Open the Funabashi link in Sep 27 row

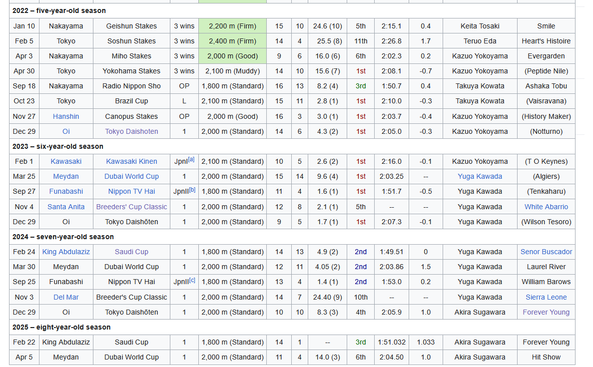[x=66, y=192]
